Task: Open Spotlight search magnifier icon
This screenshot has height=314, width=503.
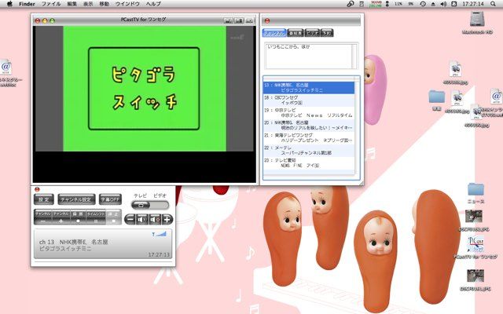Action: (x=493, y=4)
